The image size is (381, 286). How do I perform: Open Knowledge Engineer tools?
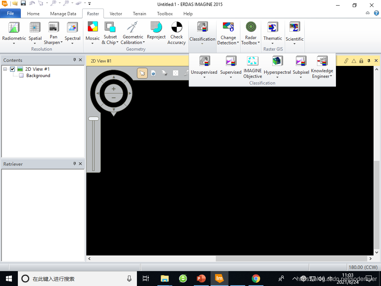[322, 67]
